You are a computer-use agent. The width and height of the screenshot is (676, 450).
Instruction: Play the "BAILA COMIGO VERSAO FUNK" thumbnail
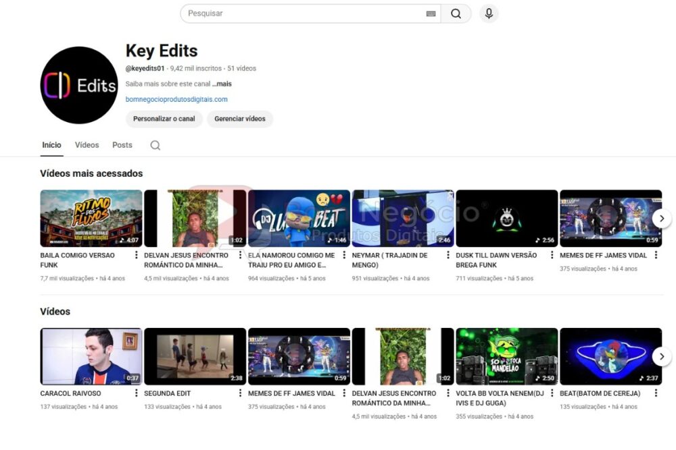click(x=91, y=217)
